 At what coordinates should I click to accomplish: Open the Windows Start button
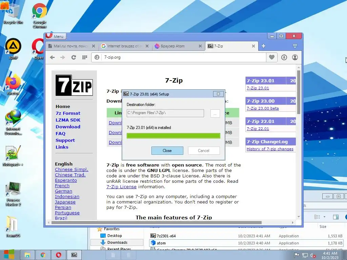pyautogui.click(x=9, y=255)
